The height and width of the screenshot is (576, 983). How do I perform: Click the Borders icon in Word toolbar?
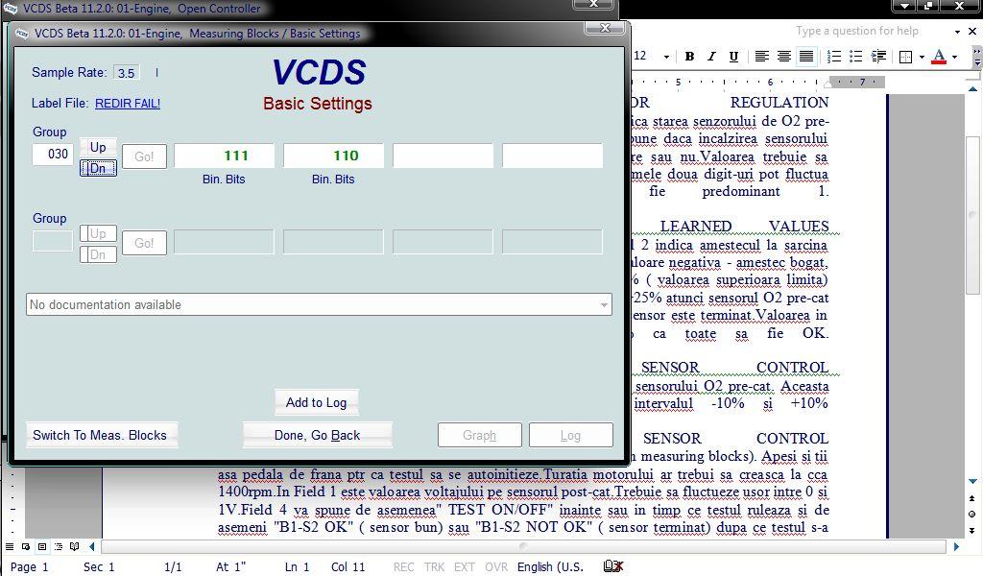pyautogui.click(x=905, y=57)
